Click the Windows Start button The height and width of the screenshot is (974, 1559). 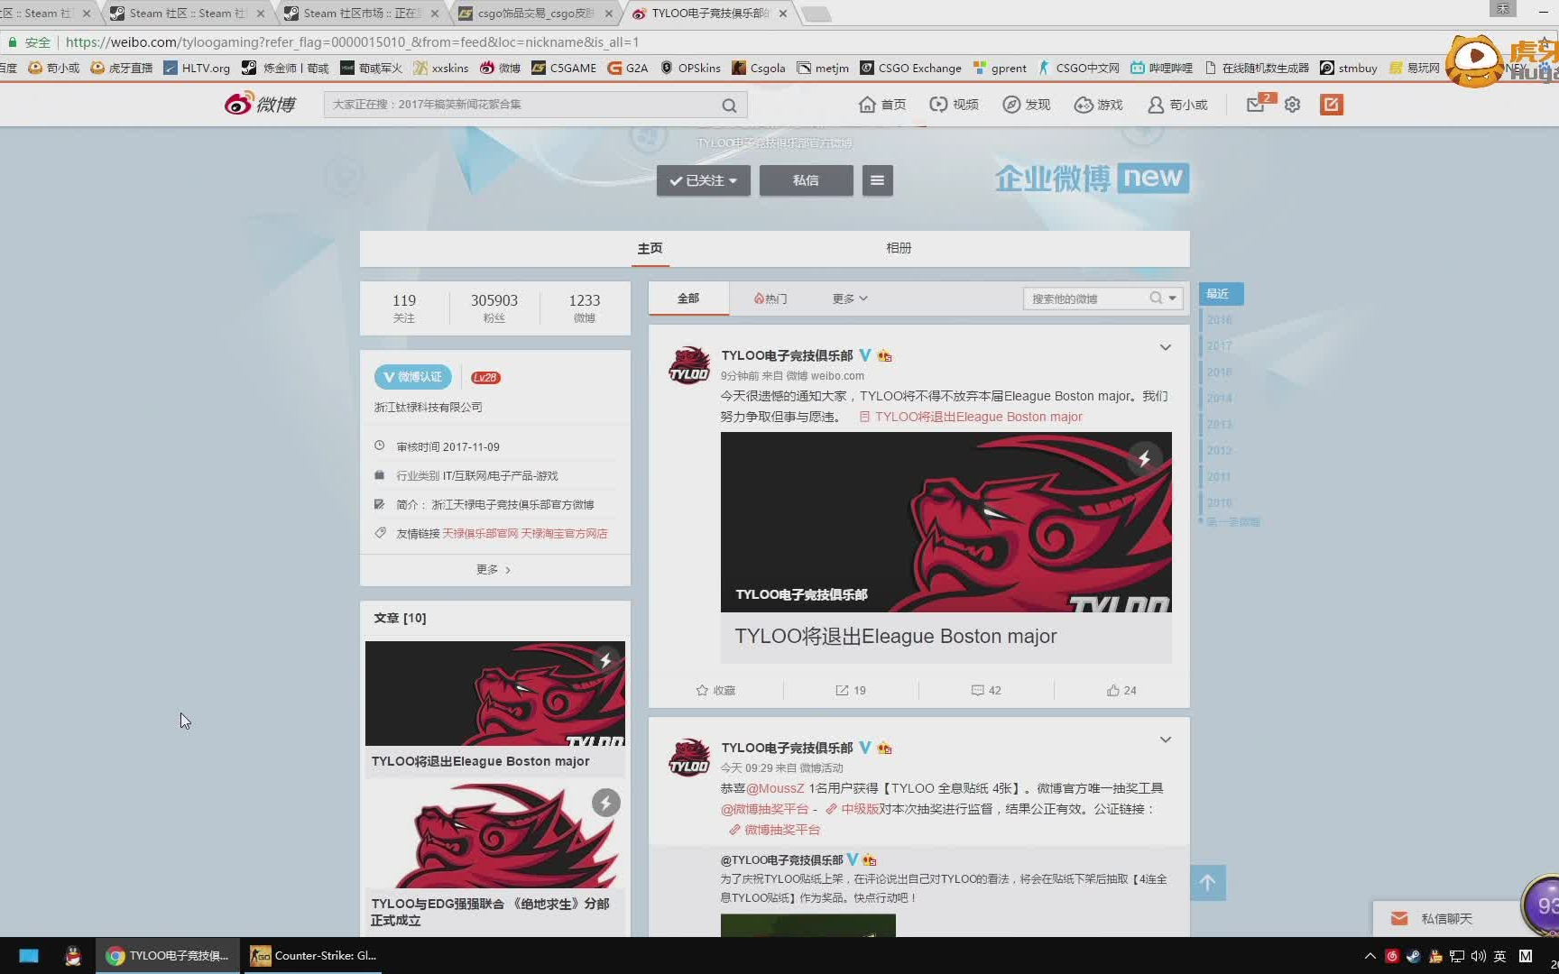[29, 956]
